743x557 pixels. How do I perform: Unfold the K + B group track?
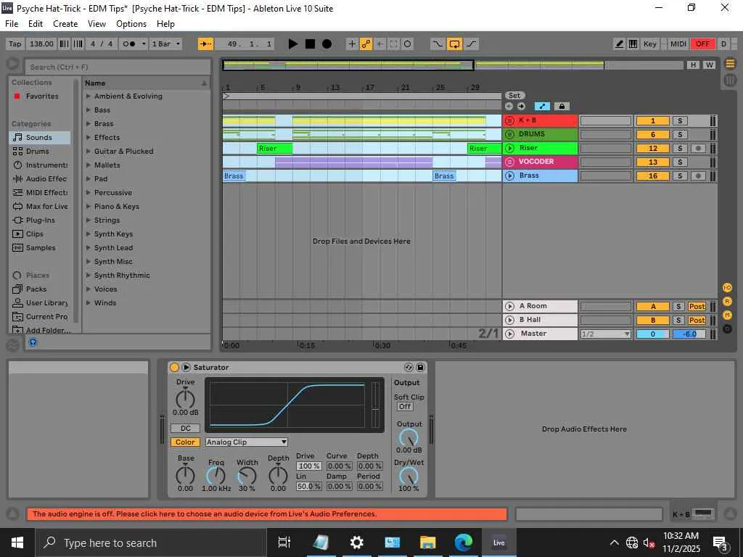[510, 120]
